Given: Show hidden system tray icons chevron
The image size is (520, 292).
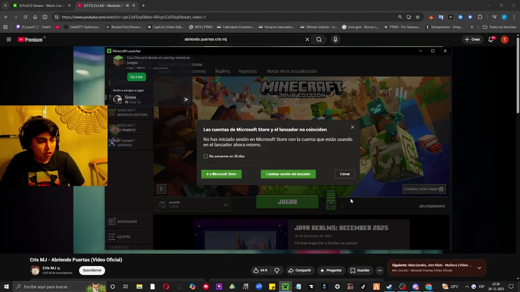Looking at the screenshot, I should [x=467, y=287].
